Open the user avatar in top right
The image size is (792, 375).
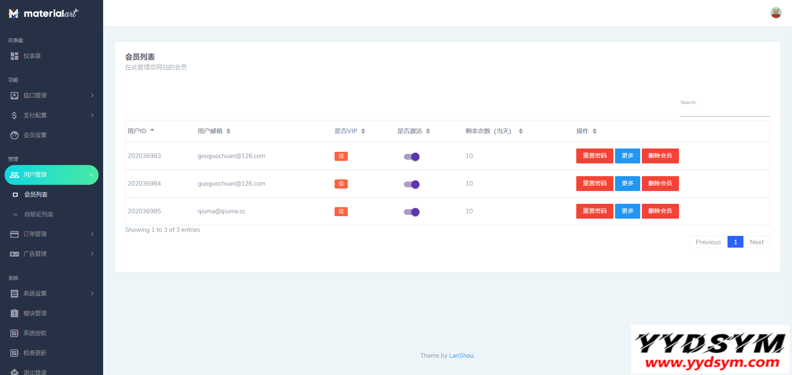(x=776, y=13)
